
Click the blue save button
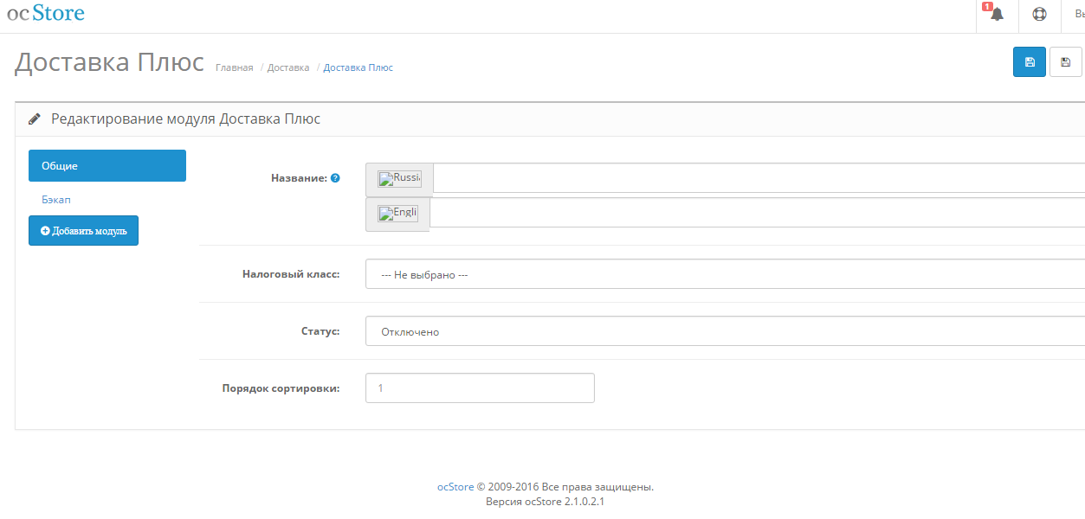click(1030, 62)
